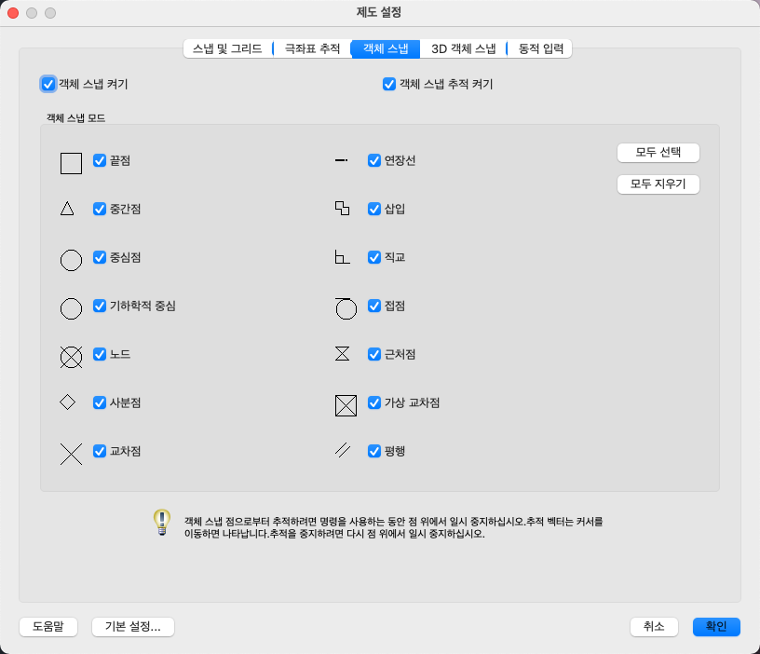Image resolution: width=760 pixels, height=654 pixels.
Task: Click the dashed 연장선 (extension) icon
Action: click(341, 160)
